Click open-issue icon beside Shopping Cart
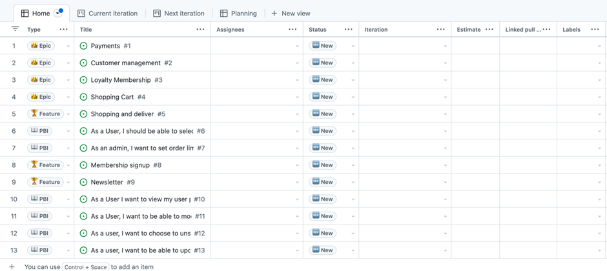The image size is (607, 271). [83, 97]
